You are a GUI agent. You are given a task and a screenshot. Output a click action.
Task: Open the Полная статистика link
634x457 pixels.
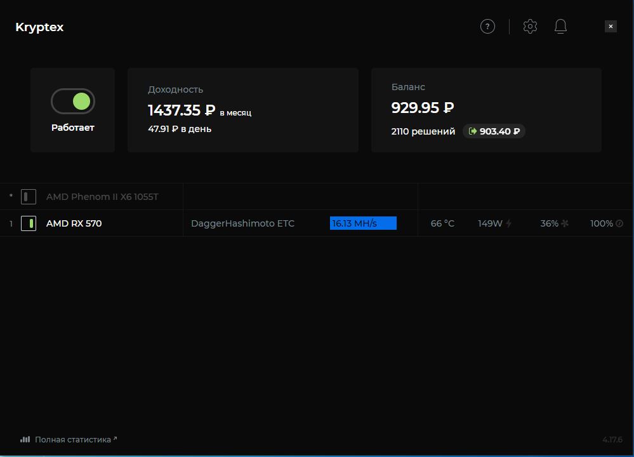pyautogui.click(x=76, y=440)
